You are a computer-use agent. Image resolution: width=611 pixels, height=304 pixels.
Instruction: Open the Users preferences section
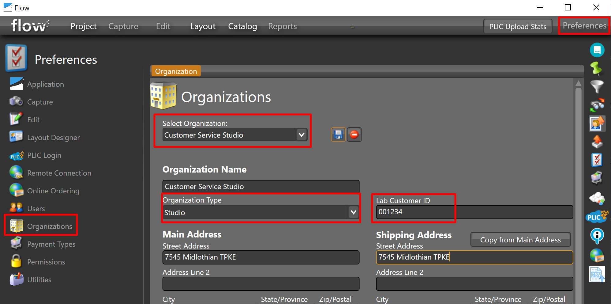[36, 208]
